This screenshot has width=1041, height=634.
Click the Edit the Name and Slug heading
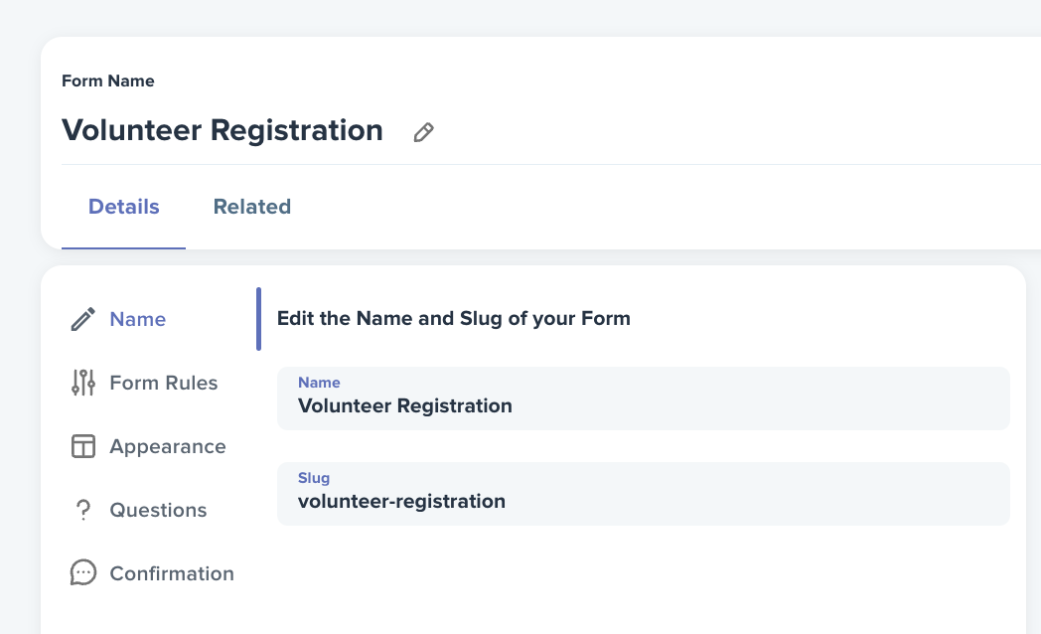tap(453, 319)
